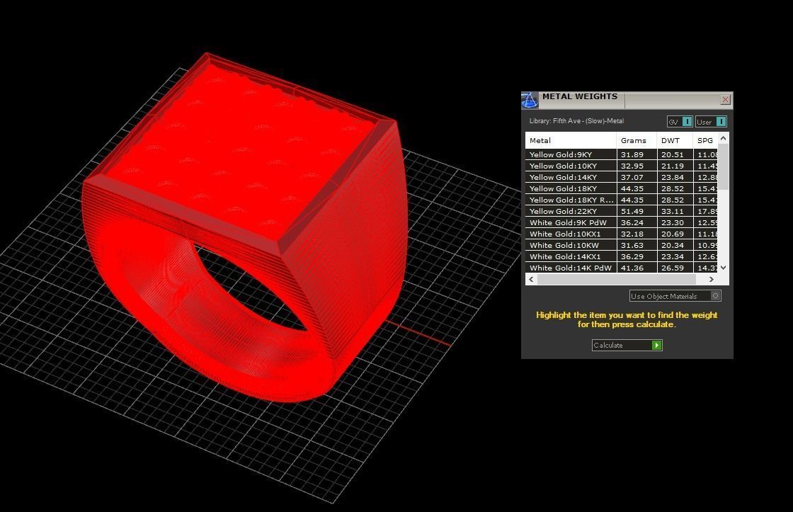Select the Yellow Gold:22KY row

[622, 211]
